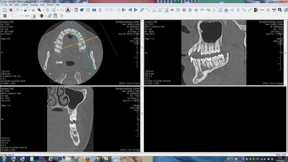Viewport: 288px width, 162px height.
Task: Click the DSA toolbar button
Action: [x=262, y=10]
